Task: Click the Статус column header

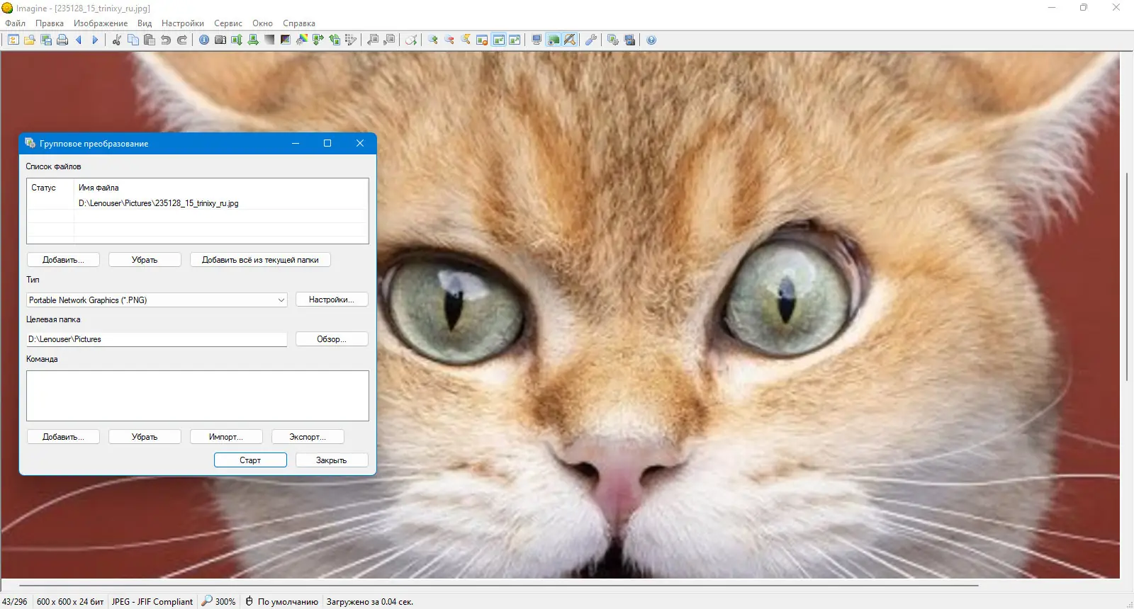Action: click(x=44, y=188)
